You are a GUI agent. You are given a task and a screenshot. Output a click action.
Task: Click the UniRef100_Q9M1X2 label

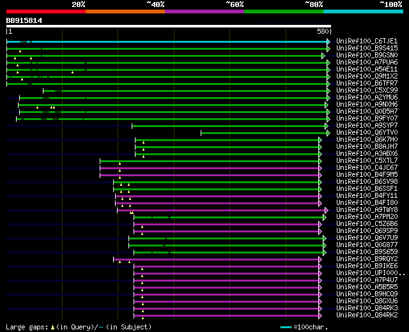pos(367,77)
